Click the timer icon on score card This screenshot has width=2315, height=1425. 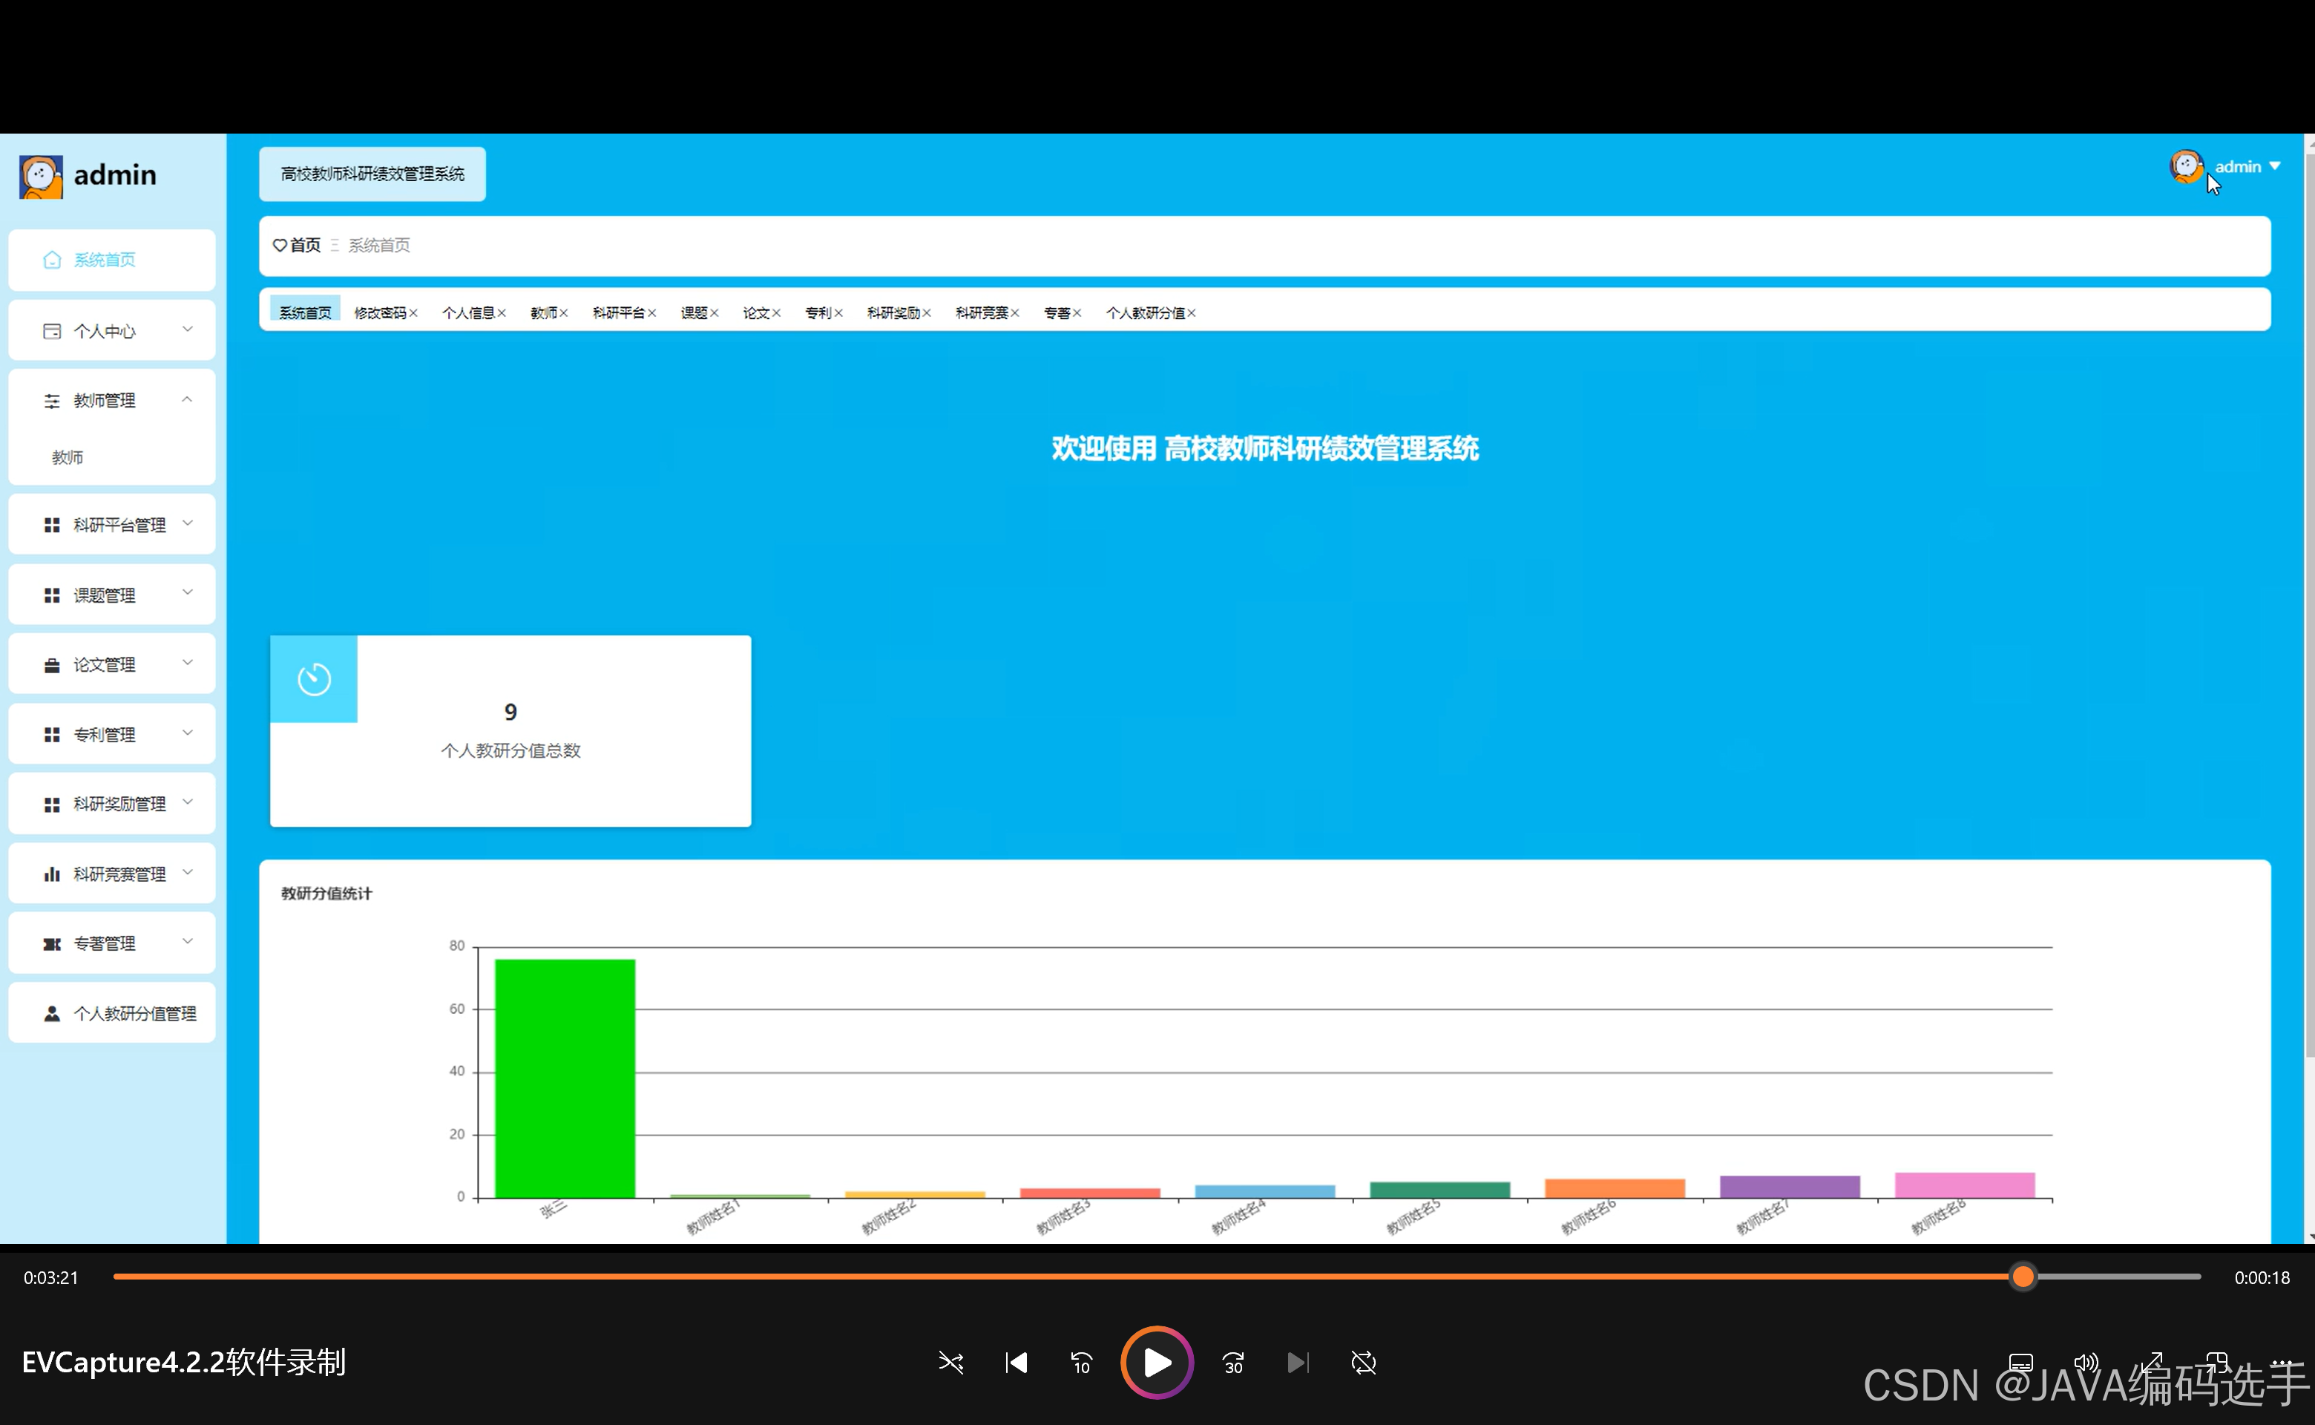(314, 678)
